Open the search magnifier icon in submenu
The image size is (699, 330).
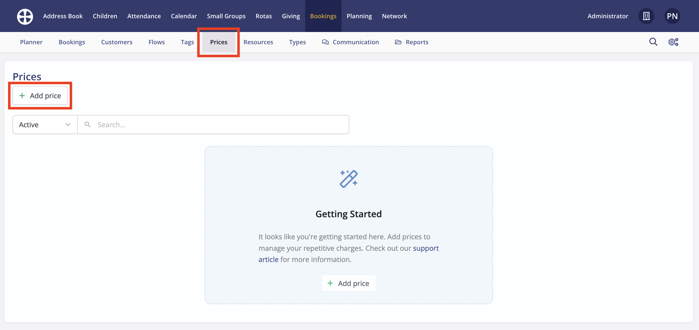pyautogui.click(x=653, y=42)
